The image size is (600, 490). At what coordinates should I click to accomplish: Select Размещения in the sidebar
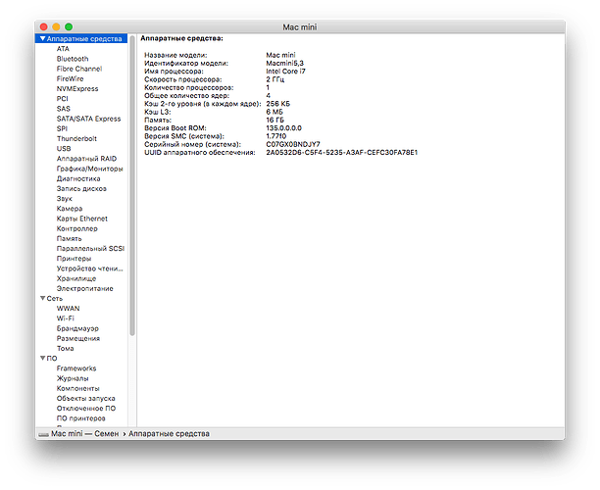[x=78, y=338]
